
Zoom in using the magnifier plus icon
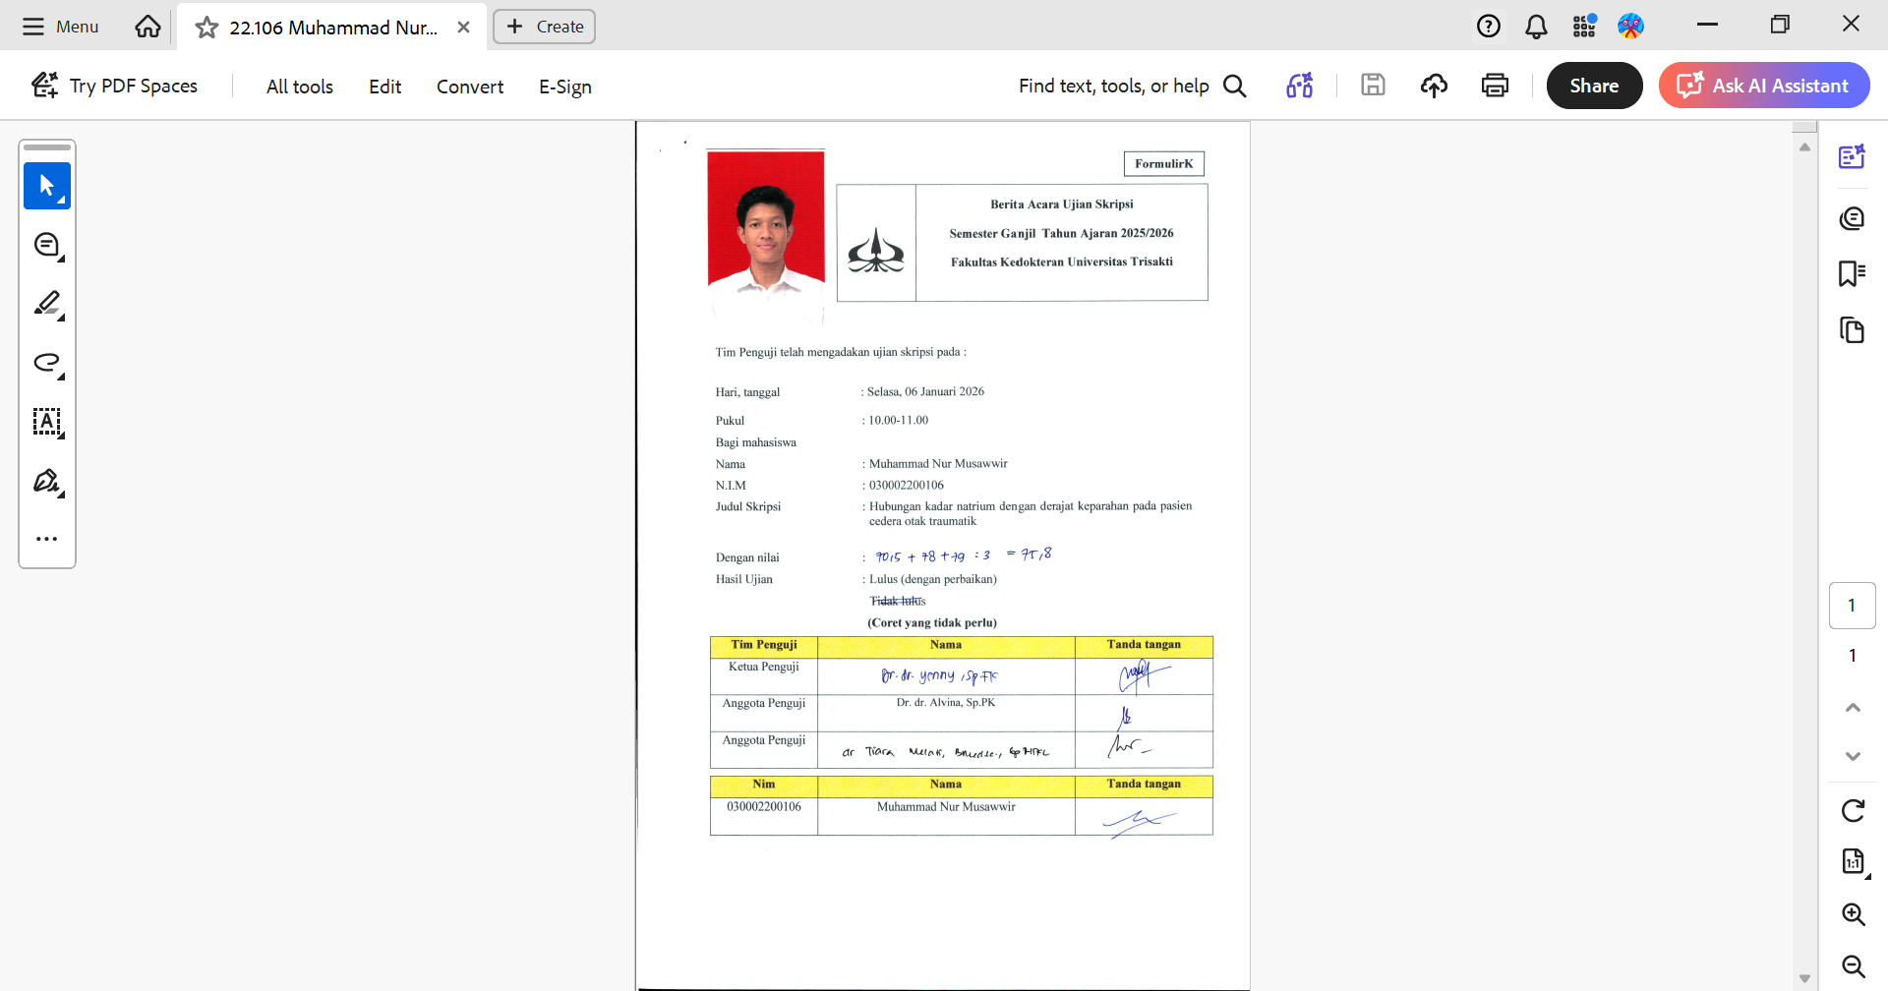pos(1853,914)
